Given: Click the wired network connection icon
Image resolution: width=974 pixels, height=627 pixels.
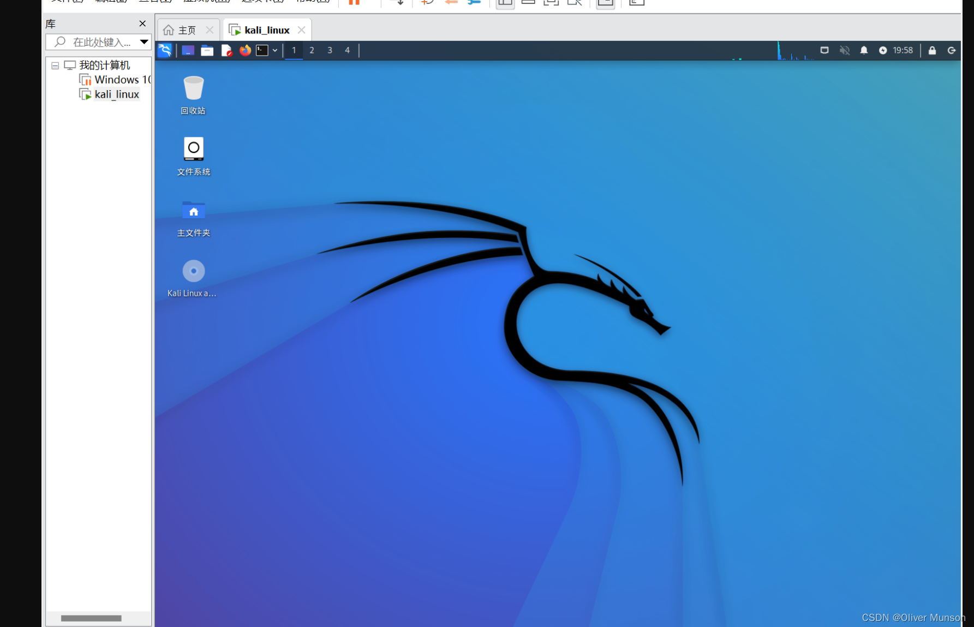Looking at the screenshot, I should point(824,50).
